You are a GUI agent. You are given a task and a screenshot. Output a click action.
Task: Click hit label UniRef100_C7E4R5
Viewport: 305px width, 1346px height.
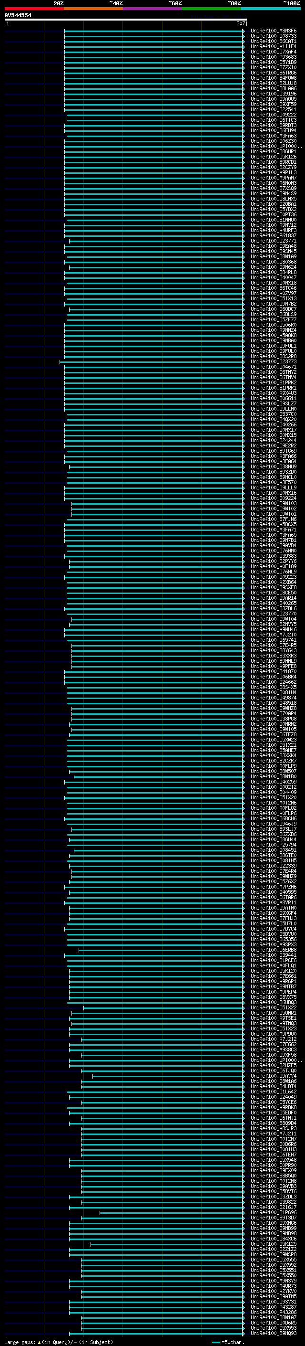274,646
